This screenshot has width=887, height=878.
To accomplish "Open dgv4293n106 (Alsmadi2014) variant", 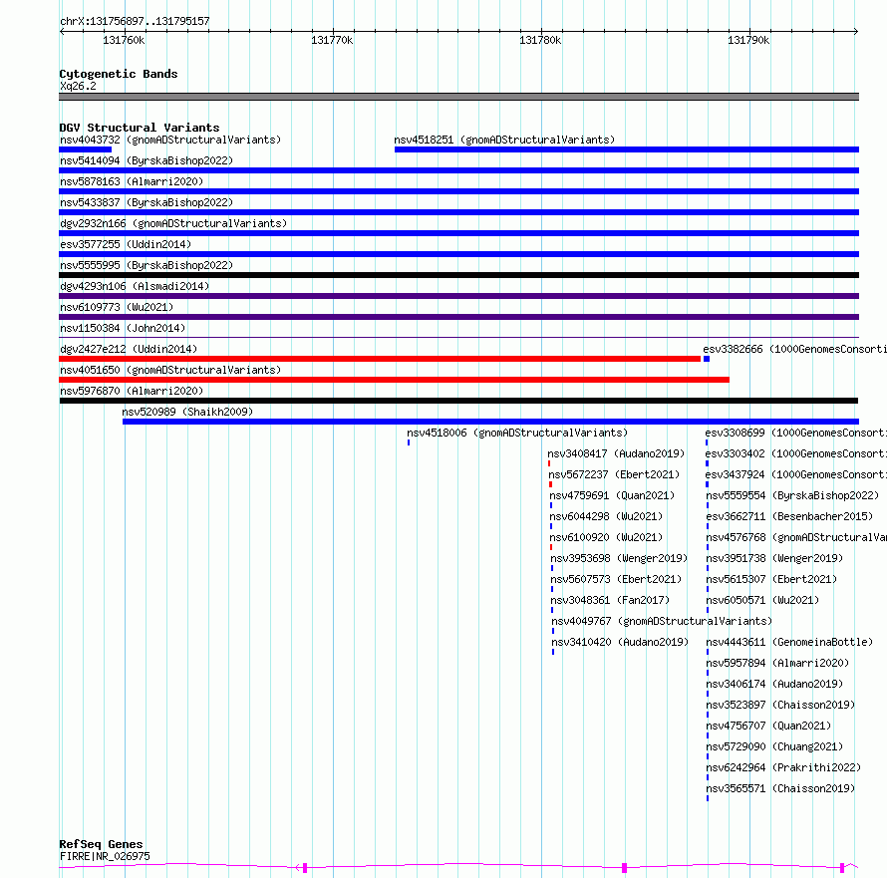I will click(x=135, y=286).
